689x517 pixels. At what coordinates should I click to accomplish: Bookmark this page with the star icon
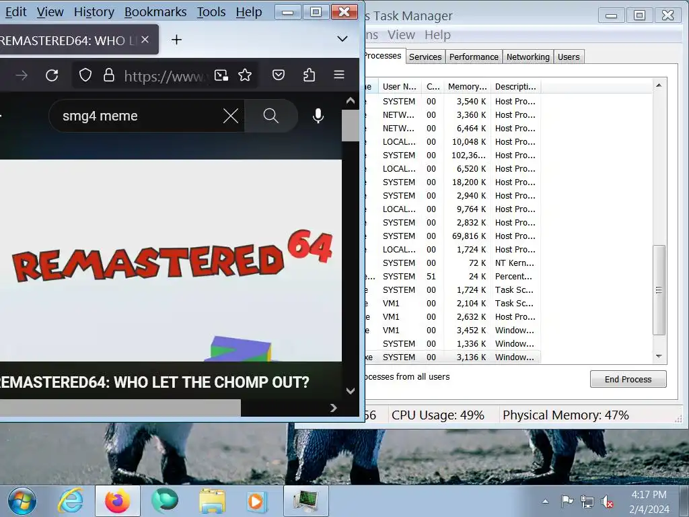[245, 75]
